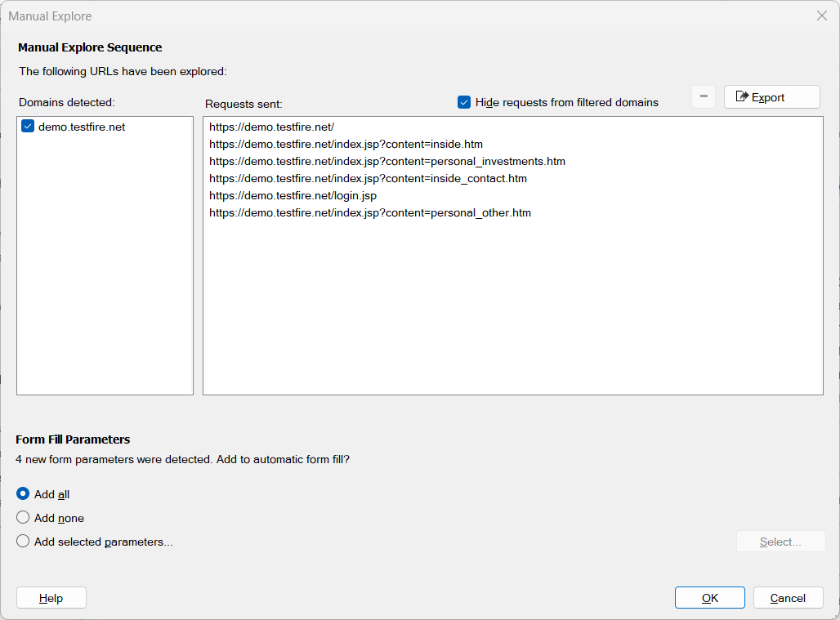Viewport: 840px width, 620px height.
Task: Select the inside_contact.htm request entry
Action: tap(368, 178)
